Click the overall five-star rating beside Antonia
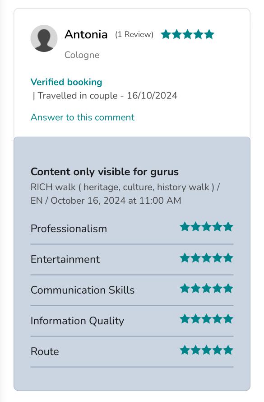Image resolution: width=264 pixels, height=402 pixels. coord(187,34)
